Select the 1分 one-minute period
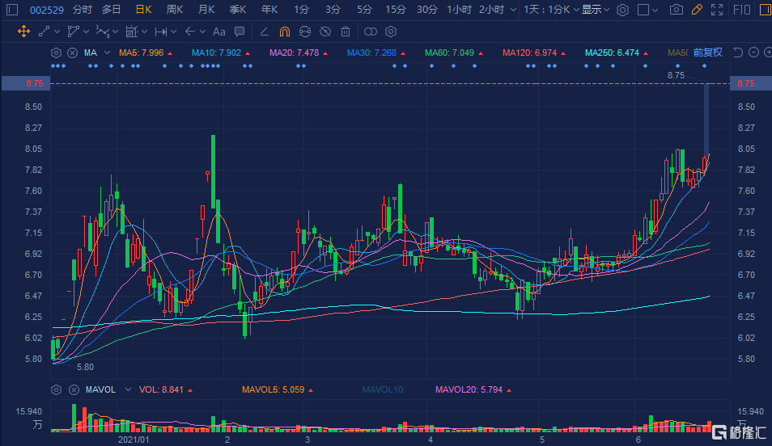Viewport: 772px width, 446px height. pyautogui.click(x=301, y=10)
